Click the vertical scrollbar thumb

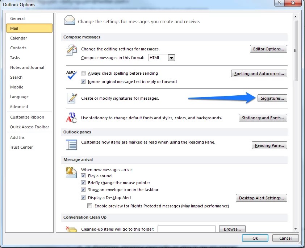coord(296,50)
